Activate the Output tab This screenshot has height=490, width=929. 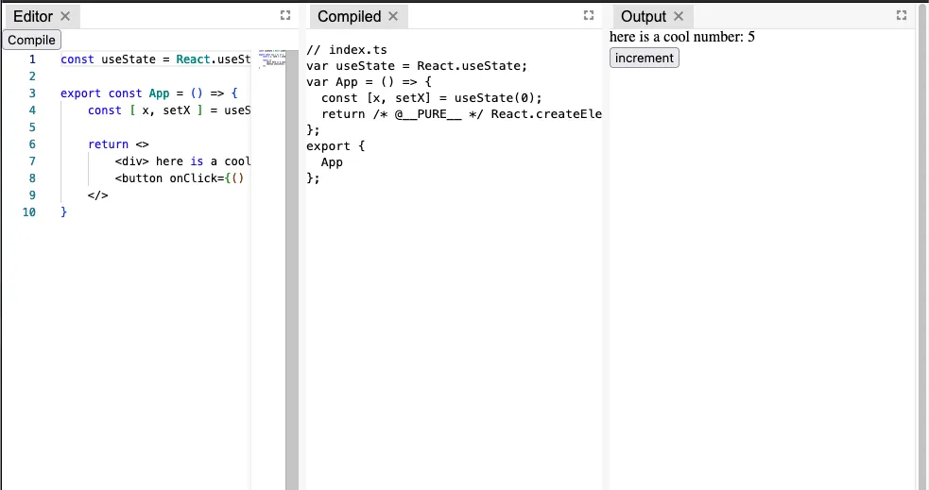[644, 16]
